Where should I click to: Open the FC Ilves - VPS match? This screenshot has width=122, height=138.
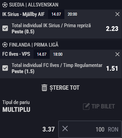[x=16, y=54]
